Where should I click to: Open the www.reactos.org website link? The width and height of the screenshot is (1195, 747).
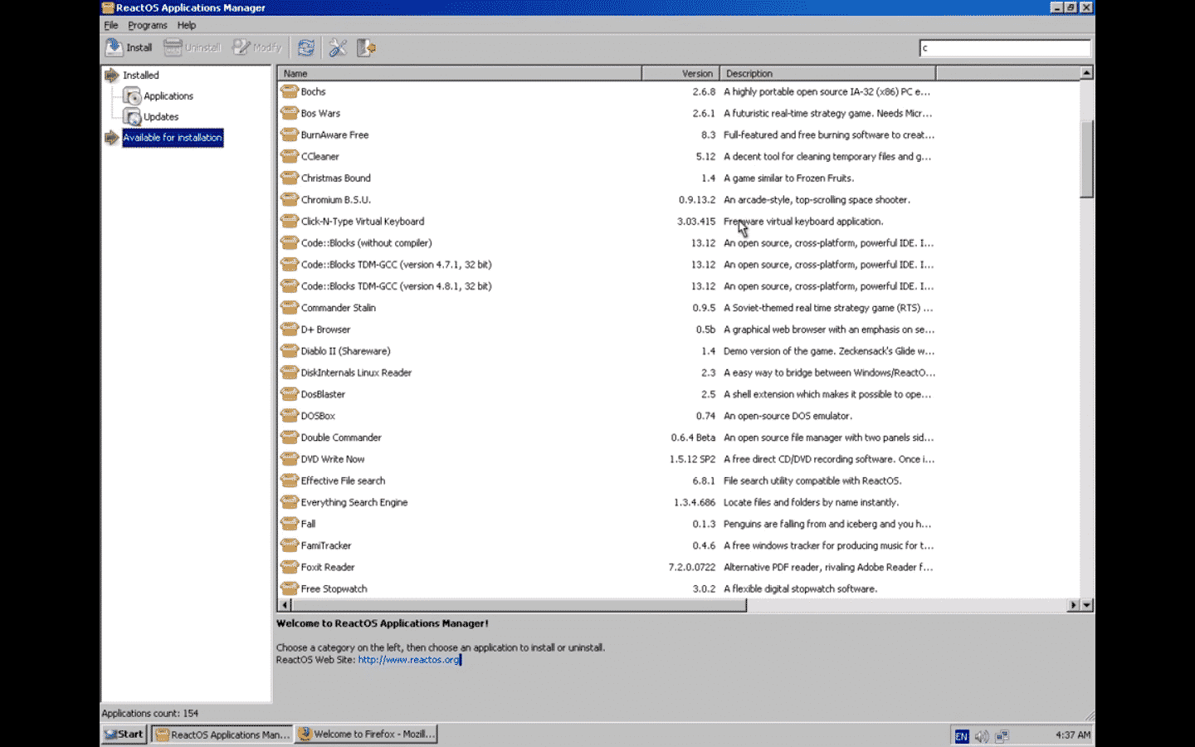pyautogui.click(x=409, y=660)
